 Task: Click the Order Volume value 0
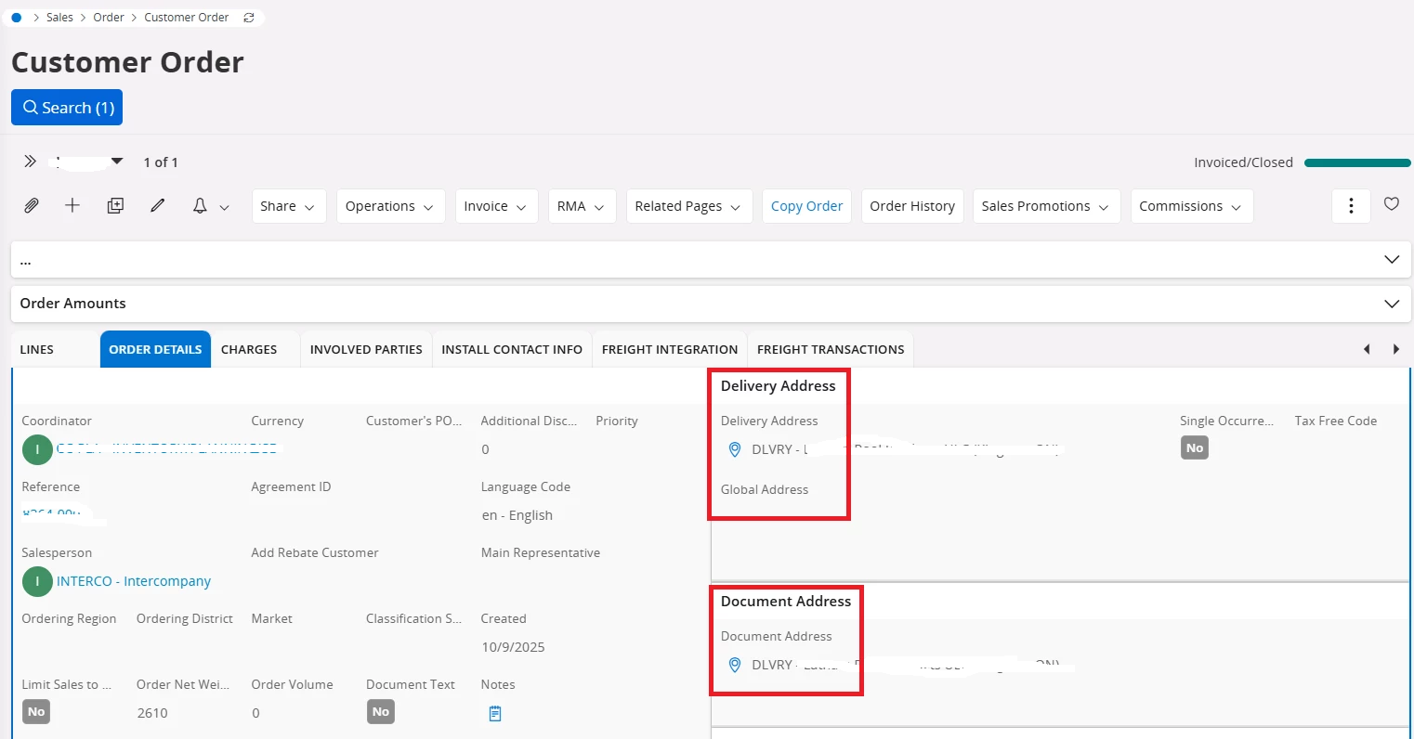(255, 713)
